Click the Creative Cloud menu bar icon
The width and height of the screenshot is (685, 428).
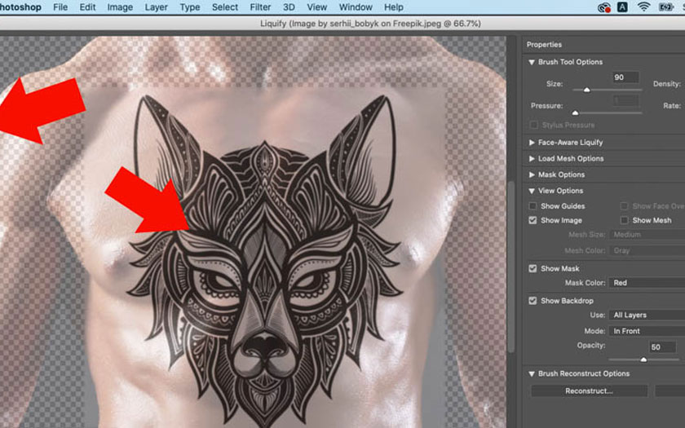[x=604, y=7]
